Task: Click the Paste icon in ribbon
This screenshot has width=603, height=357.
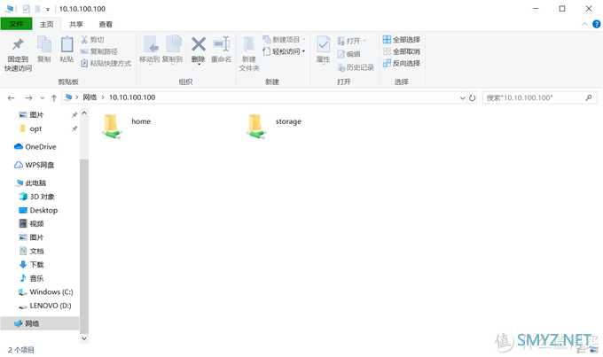Action: [x=67, y=44]
